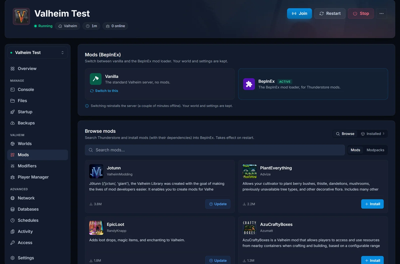The height and width of the screenshot is (264, 400).
Task: Click the AzuCraftyBoxes mod title
Action: tap(276, 224)
